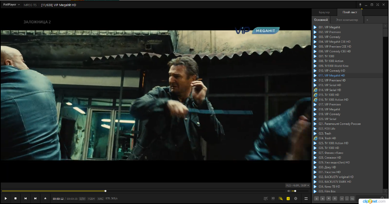Switch to the Браузер tab
This screenshot has height=204, width=389.
pyautogui.click(x=324, y=12)
